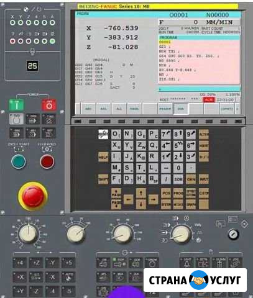253x298 pixels.
Task: Select the DIR softkey on screen
Action: pos(181,109)
